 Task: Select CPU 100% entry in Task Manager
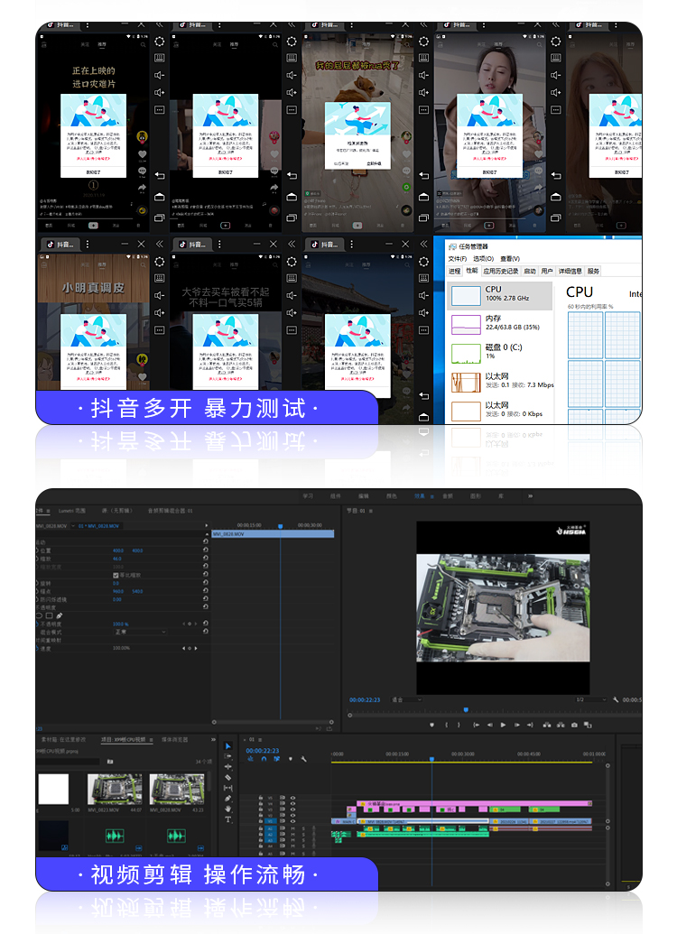[x=501, y=294]
